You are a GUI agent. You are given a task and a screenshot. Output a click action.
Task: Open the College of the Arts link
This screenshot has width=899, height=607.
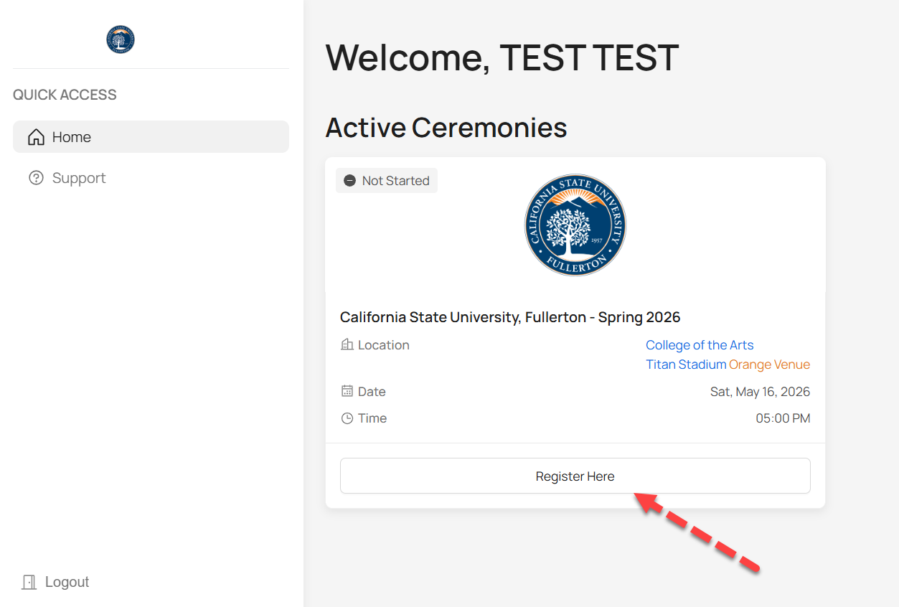pyautogui.click(x=700, y=345)
